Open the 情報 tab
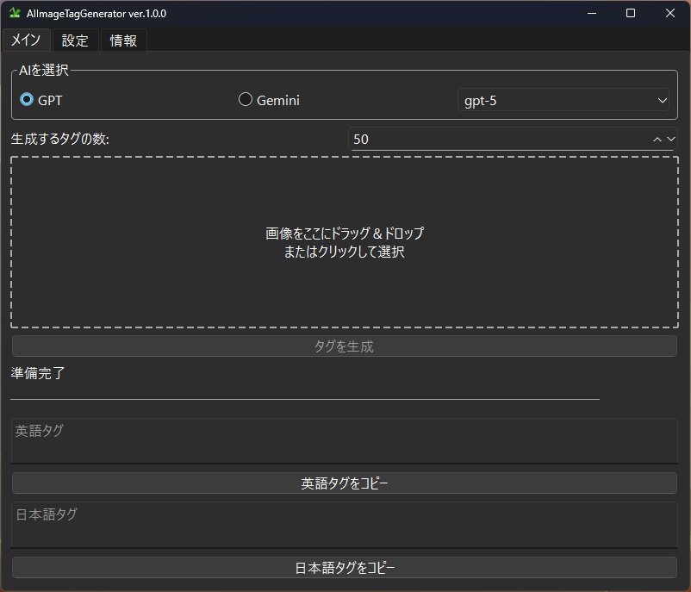The width and height of the screenshot is (691, 592). (123, 41)
